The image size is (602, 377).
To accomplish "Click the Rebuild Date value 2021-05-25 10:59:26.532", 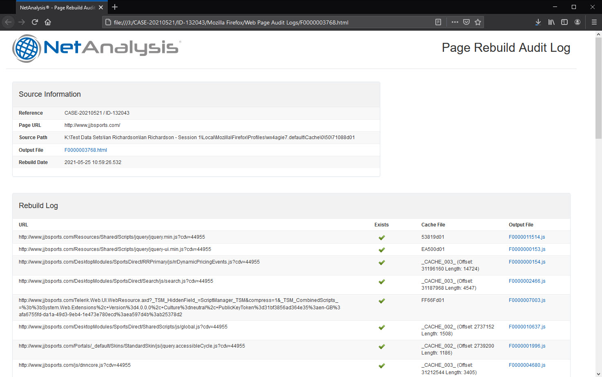I will [93, 162].
